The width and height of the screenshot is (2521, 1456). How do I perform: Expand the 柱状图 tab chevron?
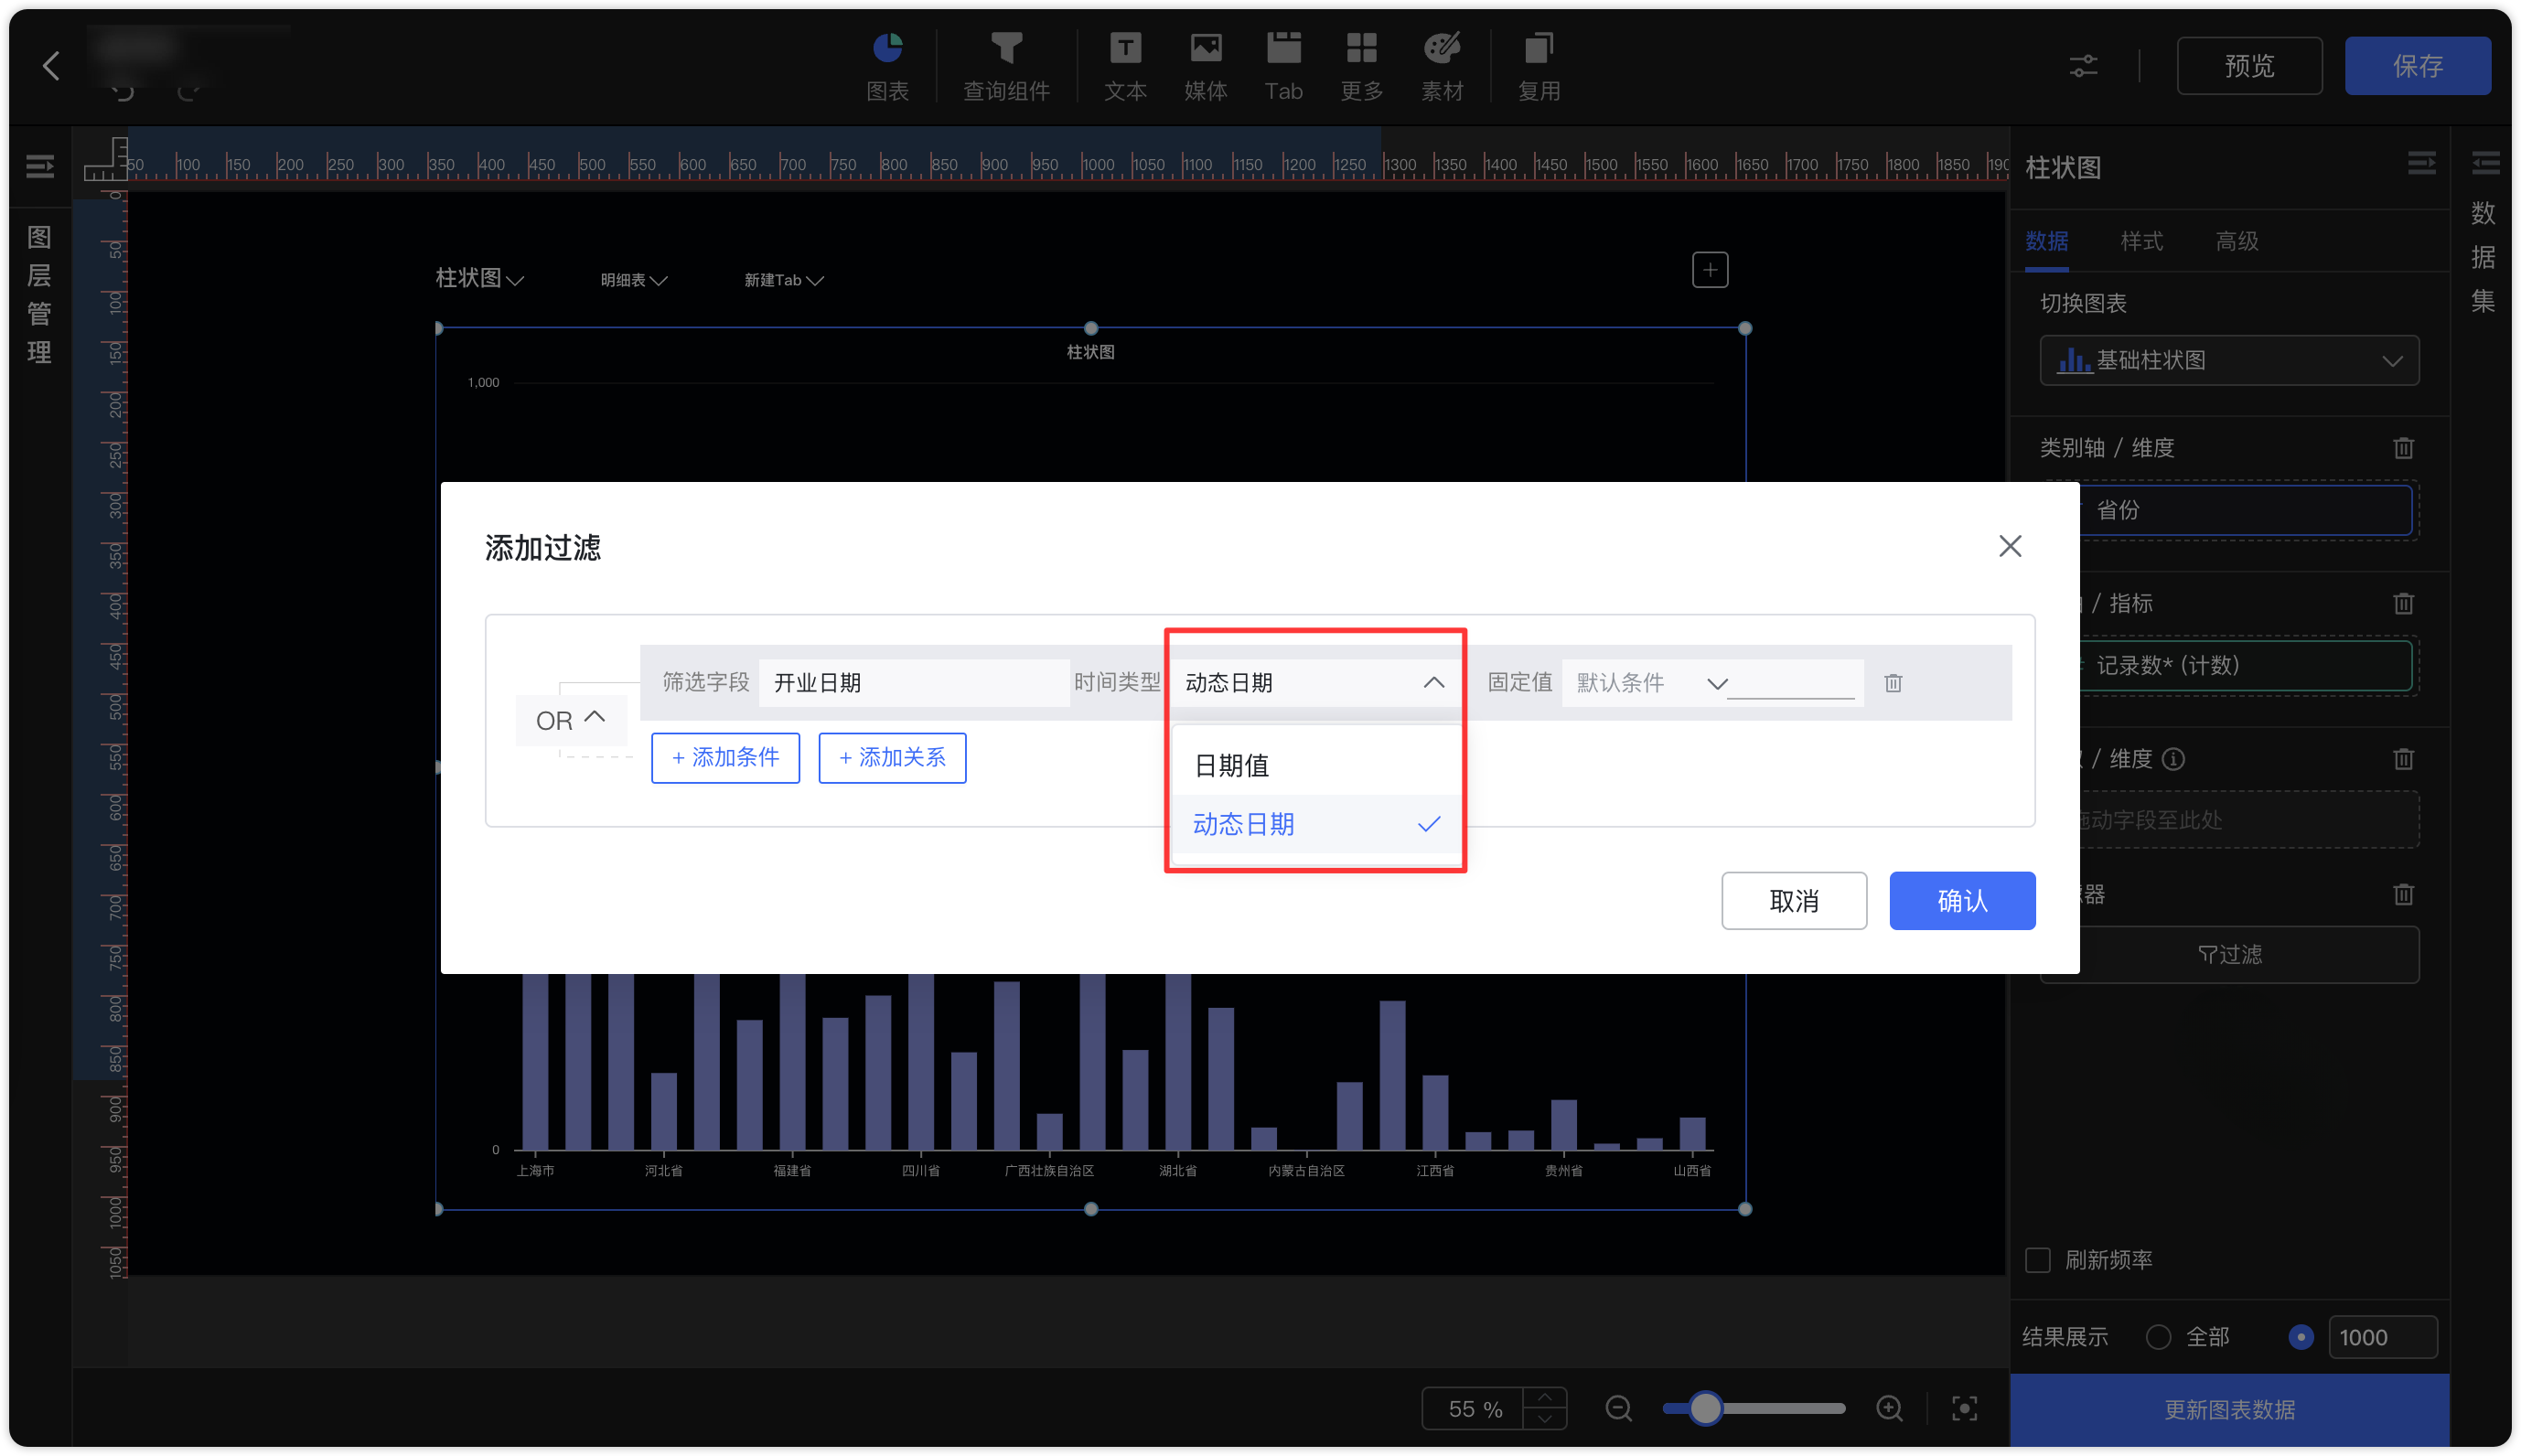tap(515, 280)
